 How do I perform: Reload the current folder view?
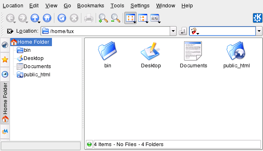(x=62, y=18)
